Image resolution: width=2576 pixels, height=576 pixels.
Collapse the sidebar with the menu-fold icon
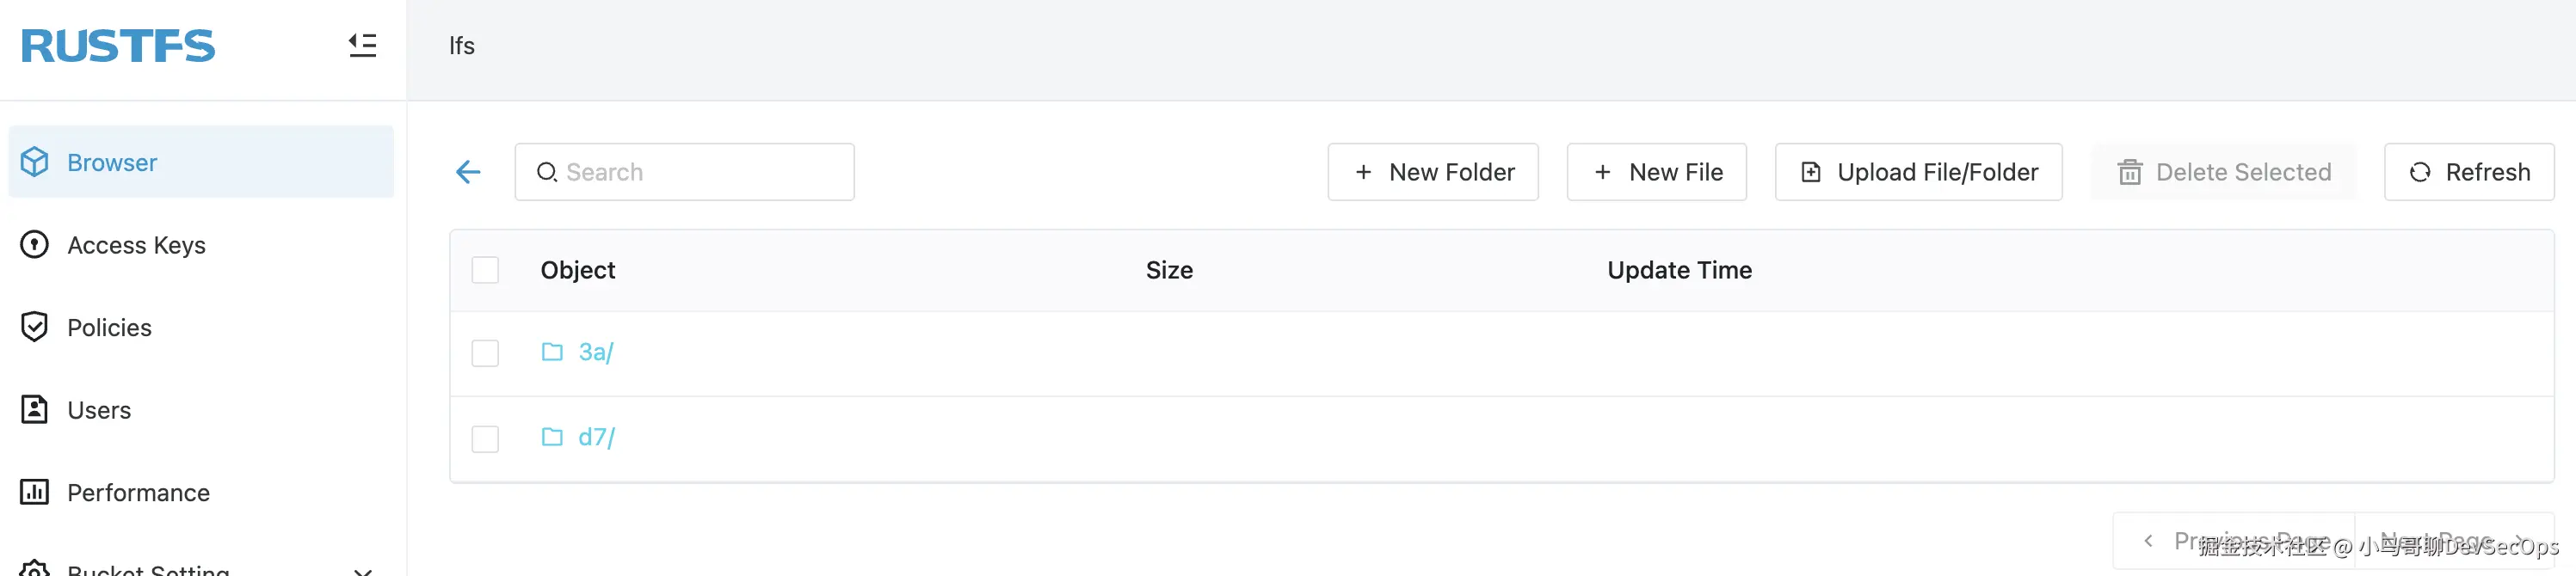pos(362,45)
